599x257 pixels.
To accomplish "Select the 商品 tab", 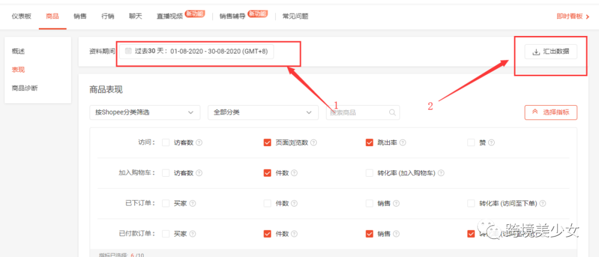I will [x=52, y=17].
